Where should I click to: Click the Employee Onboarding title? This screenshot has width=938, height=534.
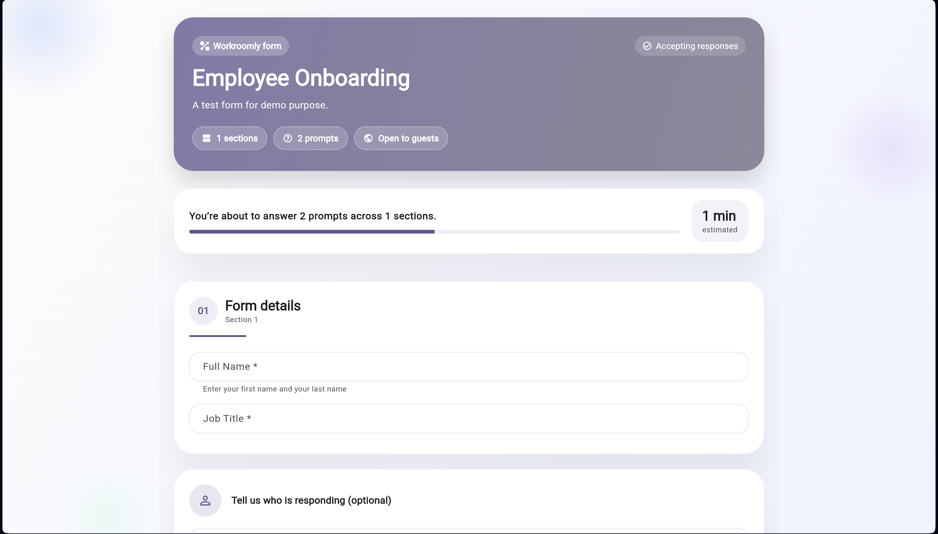(301, 78)
